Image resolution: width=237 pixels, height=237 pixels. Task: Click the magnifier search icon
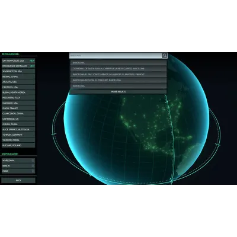pos(165,56)
